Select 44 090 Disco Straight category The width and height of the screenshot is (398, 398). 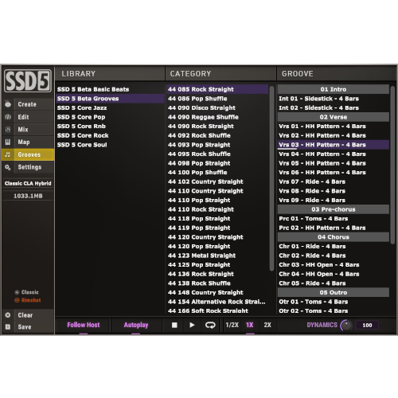pos(217,107)
